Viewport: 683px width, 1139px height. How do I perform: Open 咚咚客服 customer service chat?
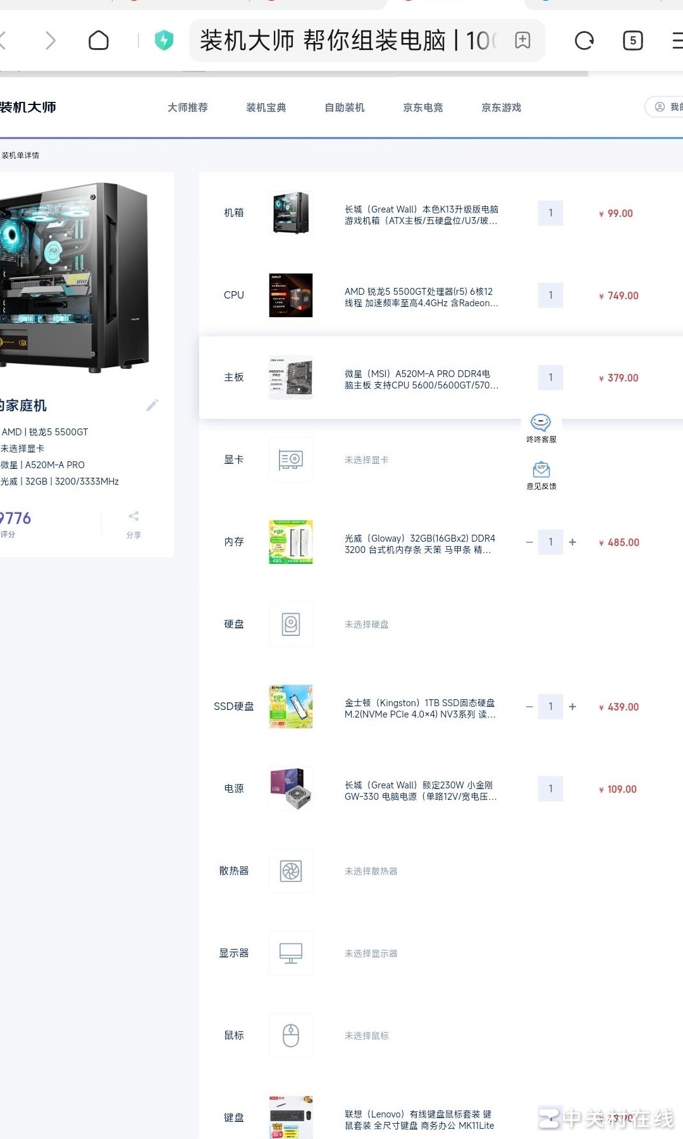[x=541, y=428]
